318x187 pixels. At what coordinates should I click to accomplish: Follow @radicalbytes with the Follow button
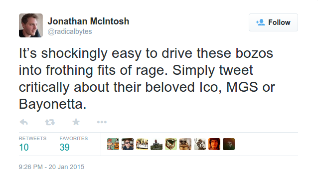tap(273, 22)
